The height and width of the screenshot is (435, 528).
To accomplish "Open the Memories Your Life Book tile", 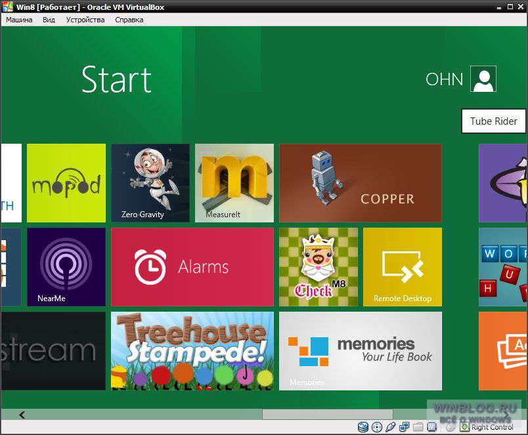I will coord(361,351).
